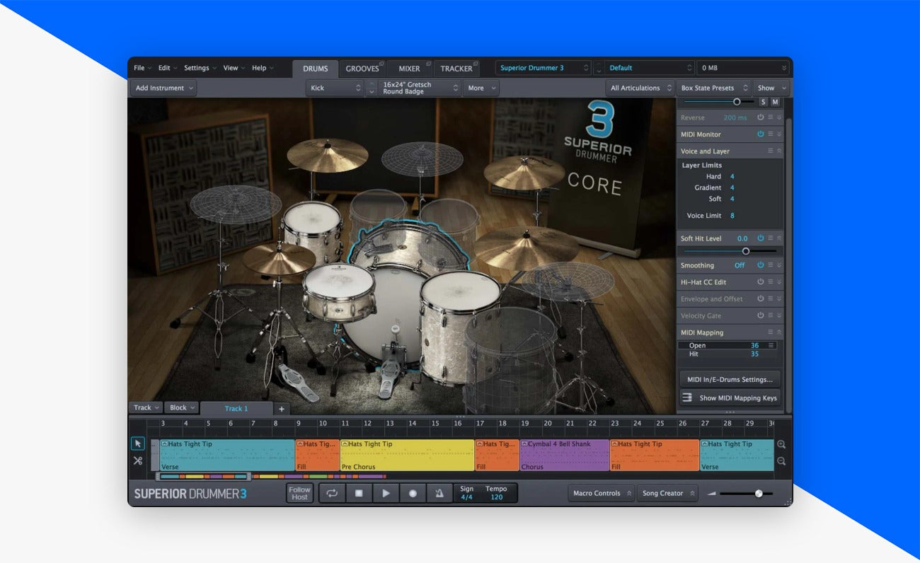Open the MIDI Monitor section menu icon

point(771,134)
